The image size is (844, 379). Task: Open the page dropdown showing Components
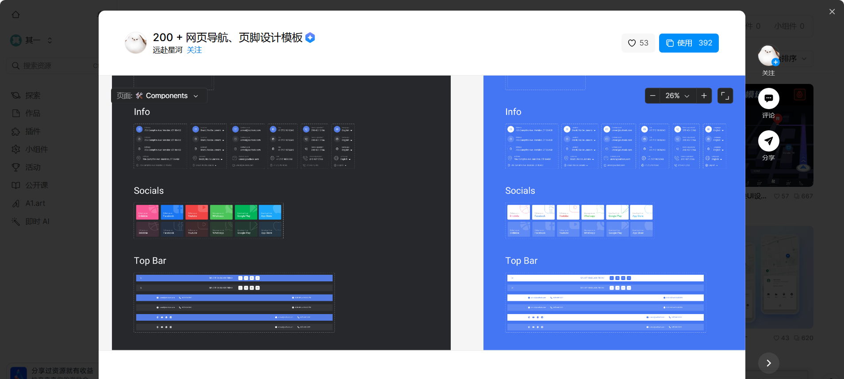point(158,96)
